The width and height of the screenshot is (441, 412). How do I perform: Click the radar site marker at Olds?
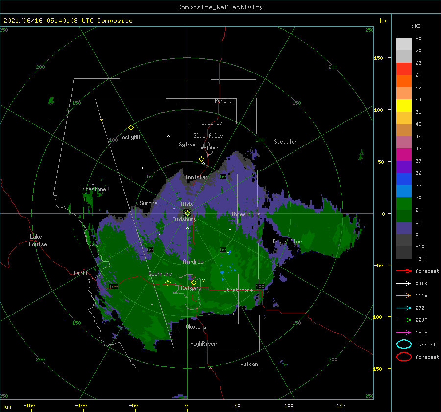click(187, 213)
